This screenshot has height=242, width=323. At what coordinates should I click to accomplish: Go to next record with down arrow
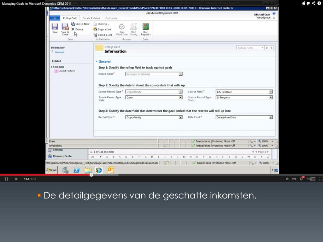271,48
